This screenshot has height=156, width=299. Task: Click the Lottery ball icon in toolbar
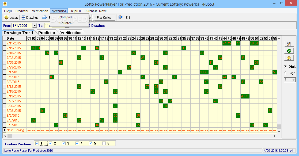click(6, 18)
